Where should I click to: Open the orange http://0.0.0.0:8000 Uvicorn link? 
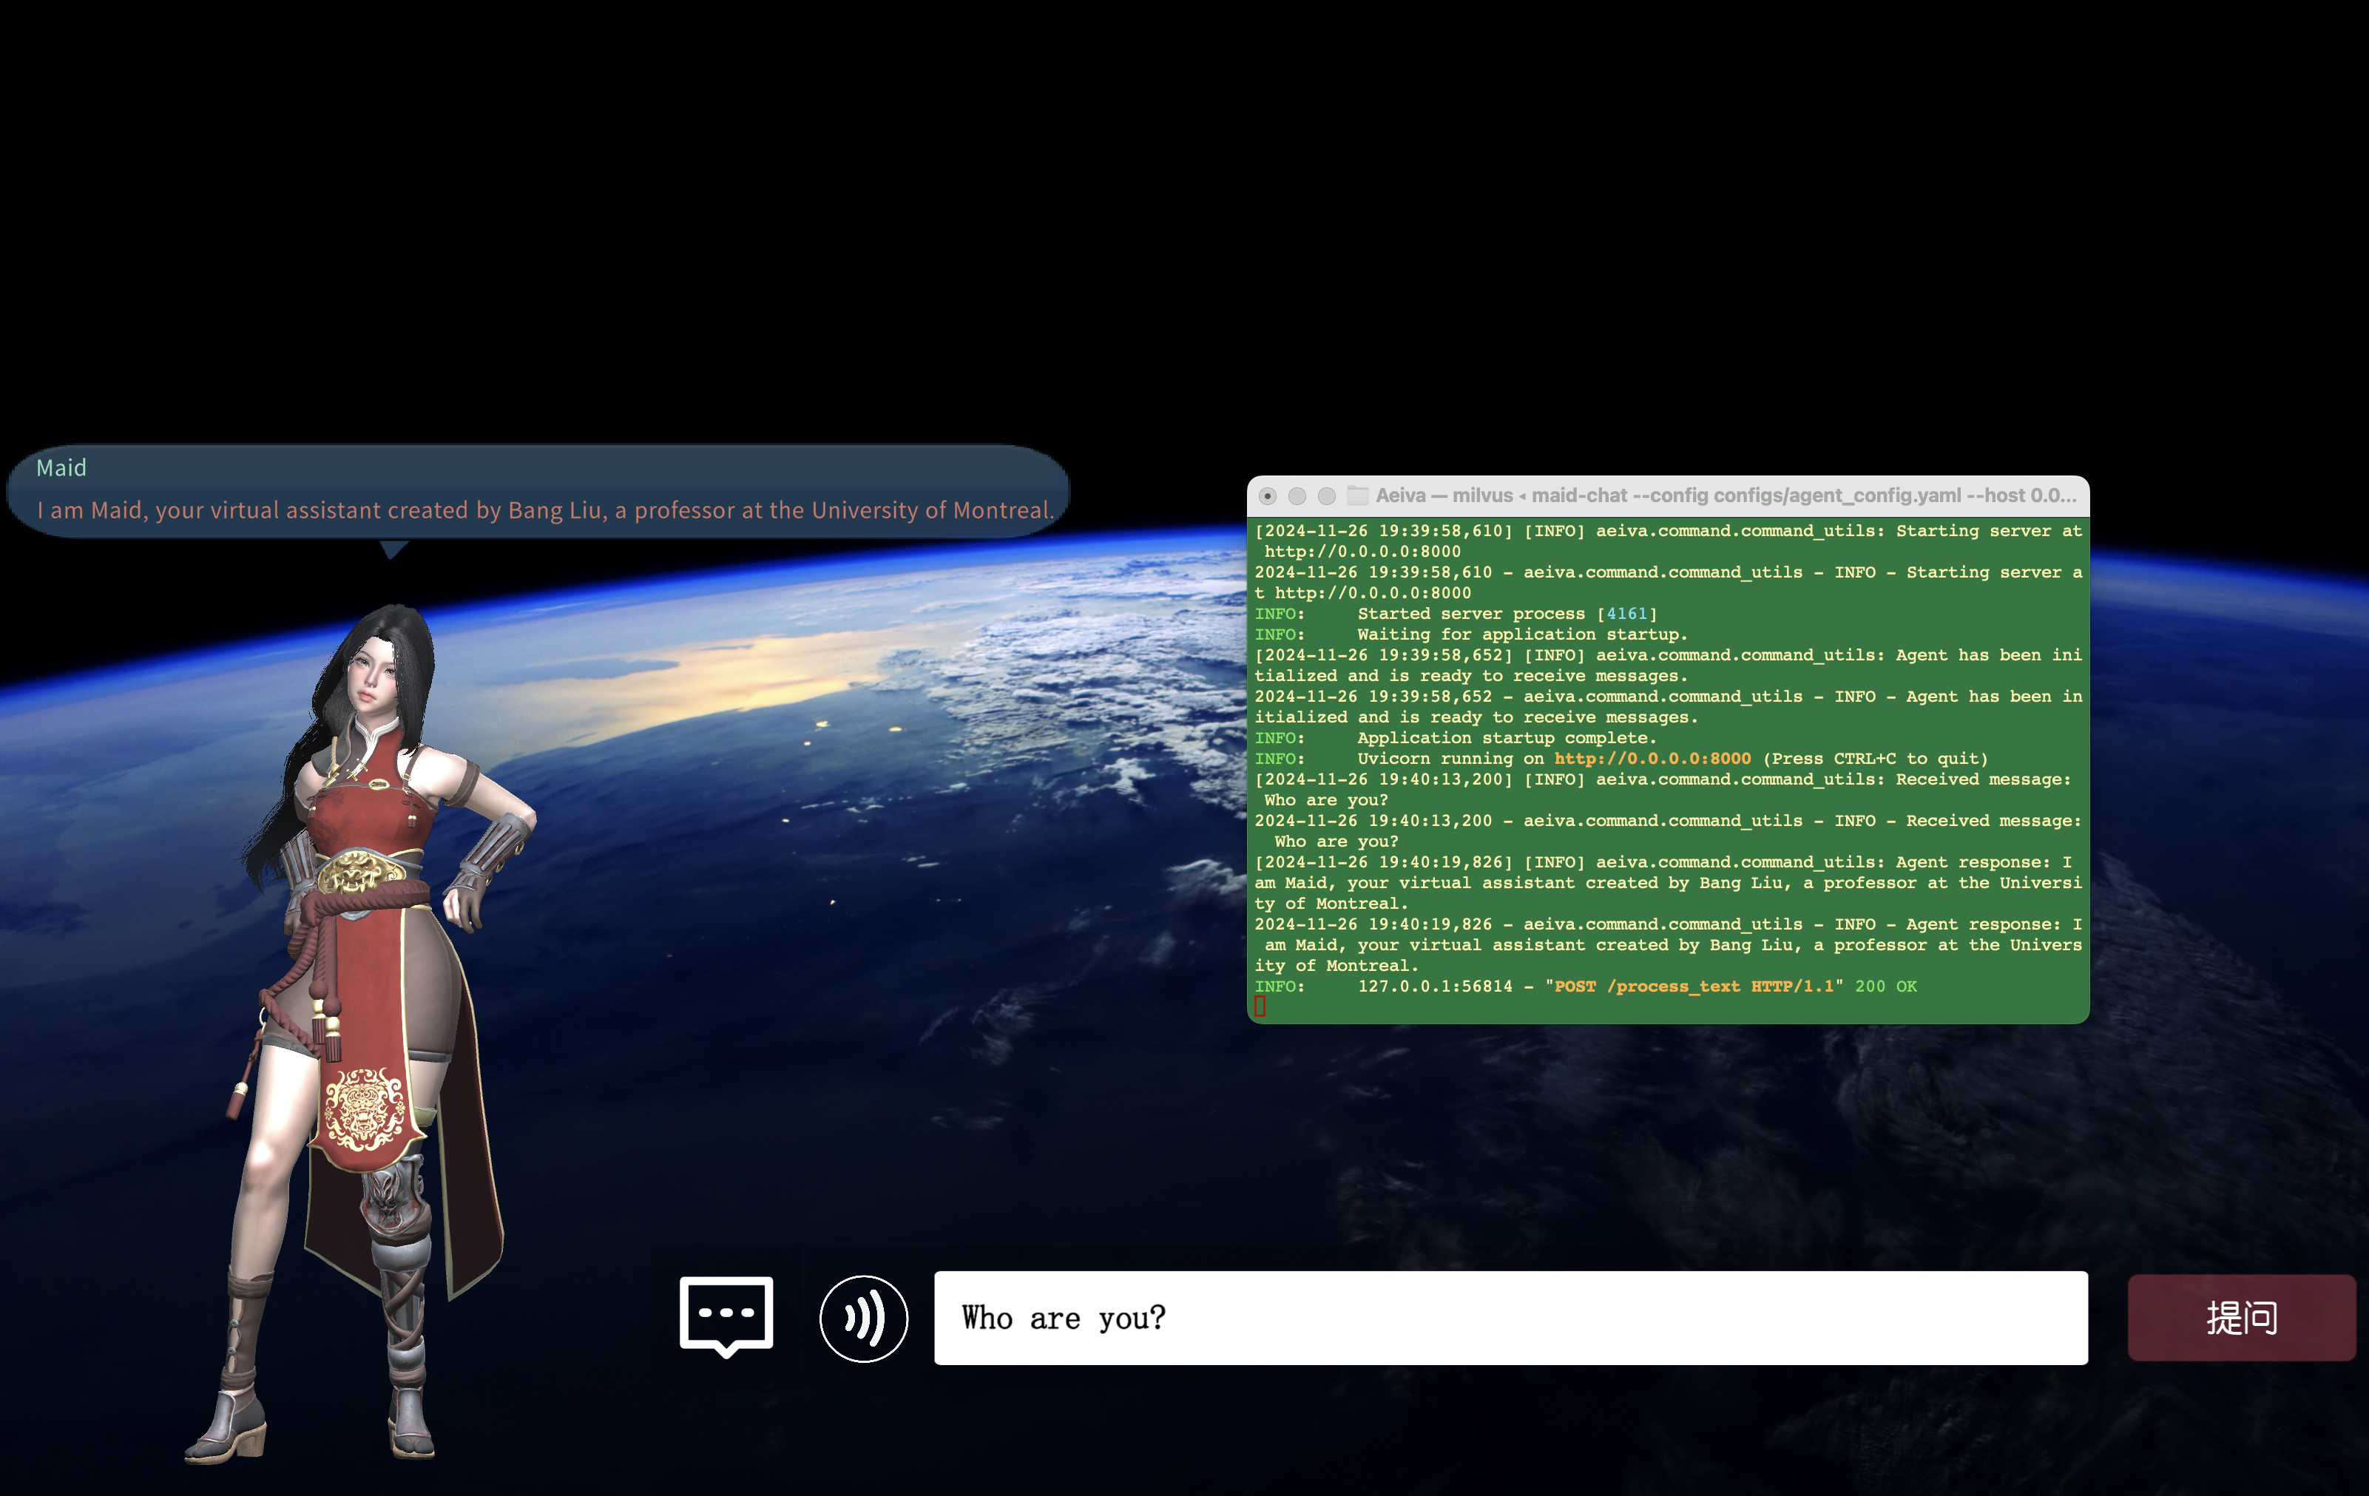[x=1652, y=758]
